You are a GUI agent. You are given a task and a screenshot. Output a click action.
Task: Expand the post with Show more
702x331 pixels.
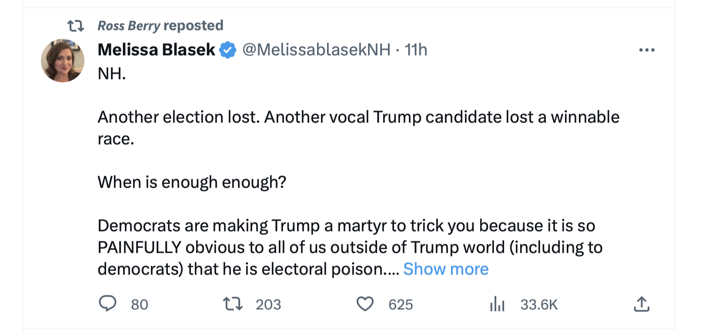tap(446, 269)
